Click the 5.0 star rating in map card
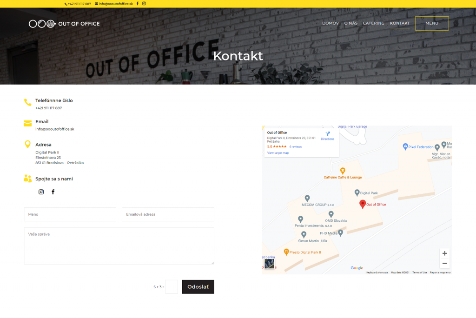Viewport: 476px width, 318px height. coord(277,147)
